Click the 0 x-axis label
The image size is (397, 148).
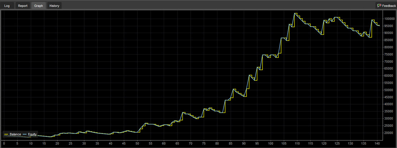tap(4, 143)
